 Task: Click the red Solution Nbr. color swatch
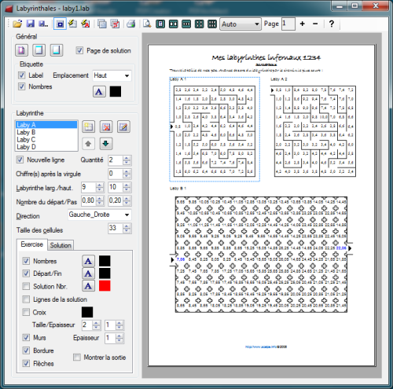pos(105,286)
